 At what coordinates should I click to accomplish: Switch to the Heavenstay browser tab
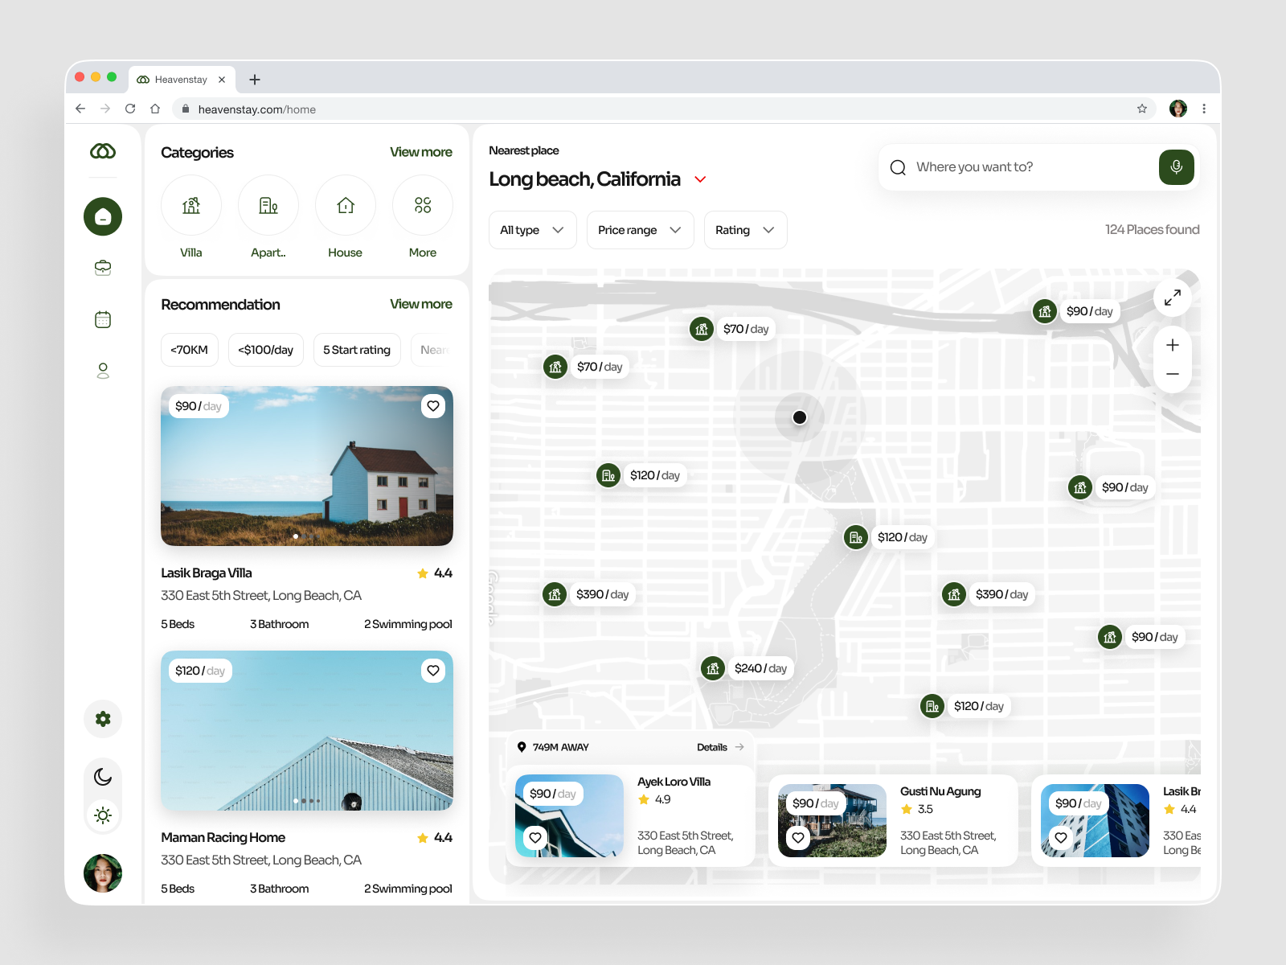(181, 79)
